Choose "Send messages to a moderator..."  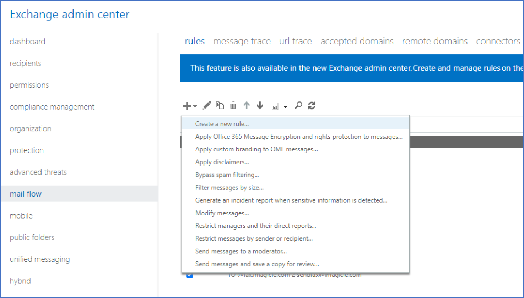tap(241, 251)
